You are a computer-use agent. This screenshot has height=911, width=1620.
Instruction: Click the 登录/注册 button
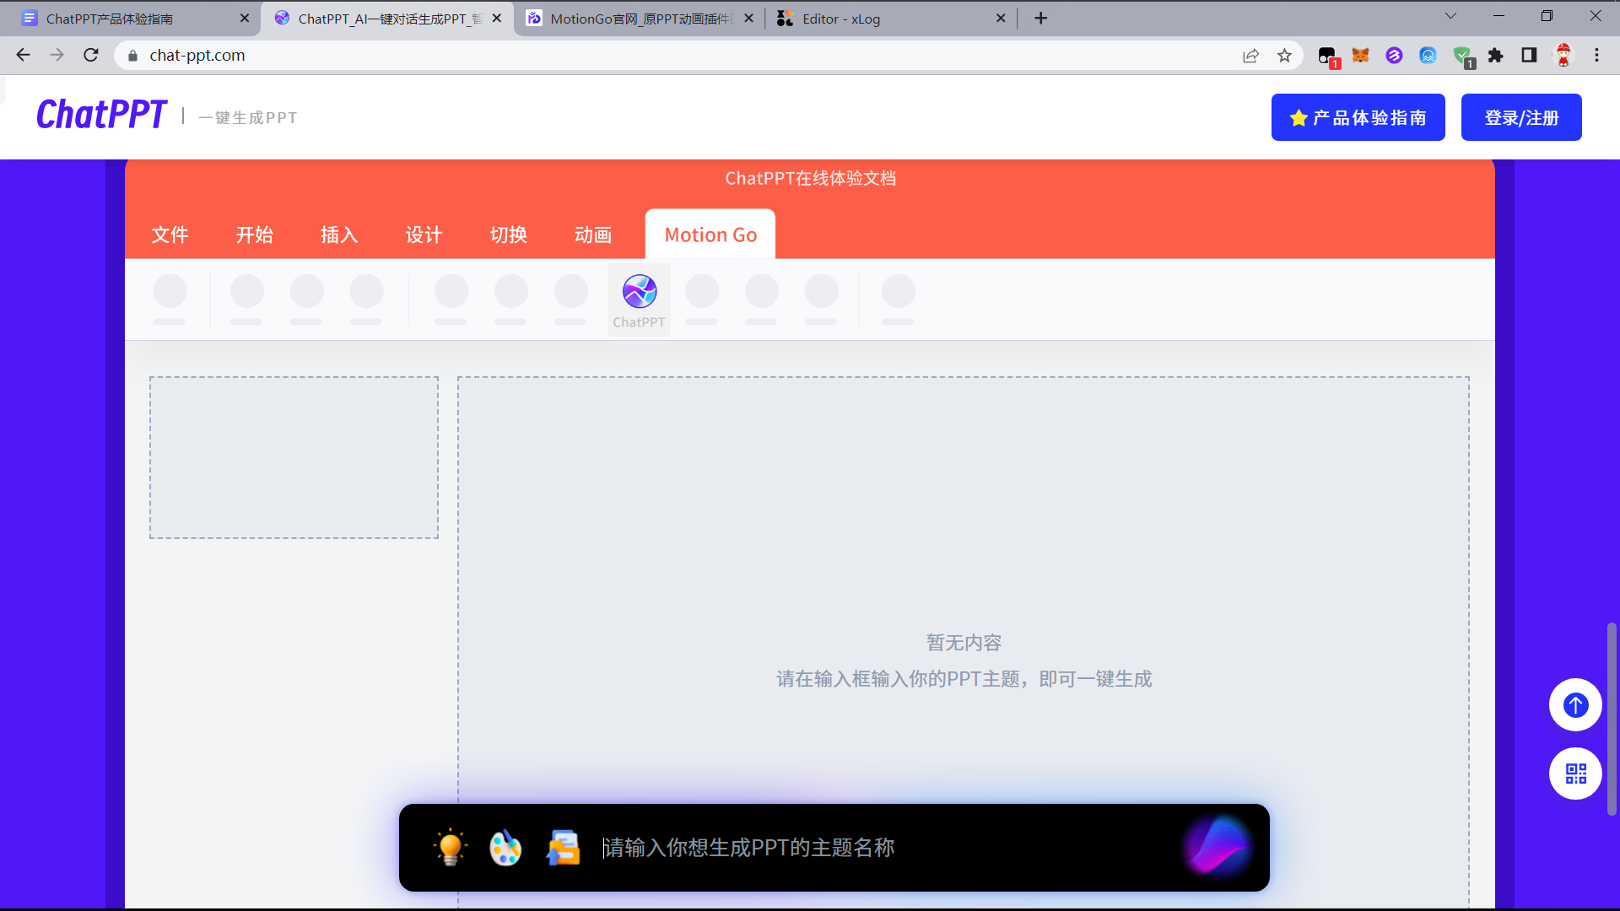pos(1521,117)
